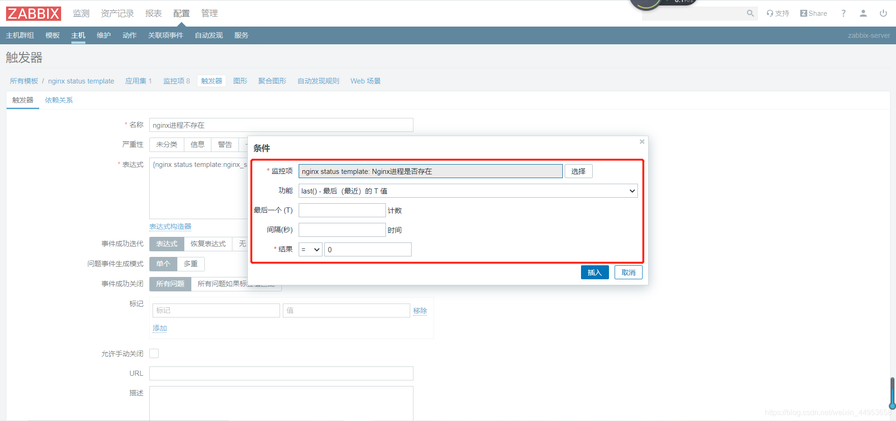Go to 自动发现 submenu
The image size is (896, 421).
(x=209, y=35)
